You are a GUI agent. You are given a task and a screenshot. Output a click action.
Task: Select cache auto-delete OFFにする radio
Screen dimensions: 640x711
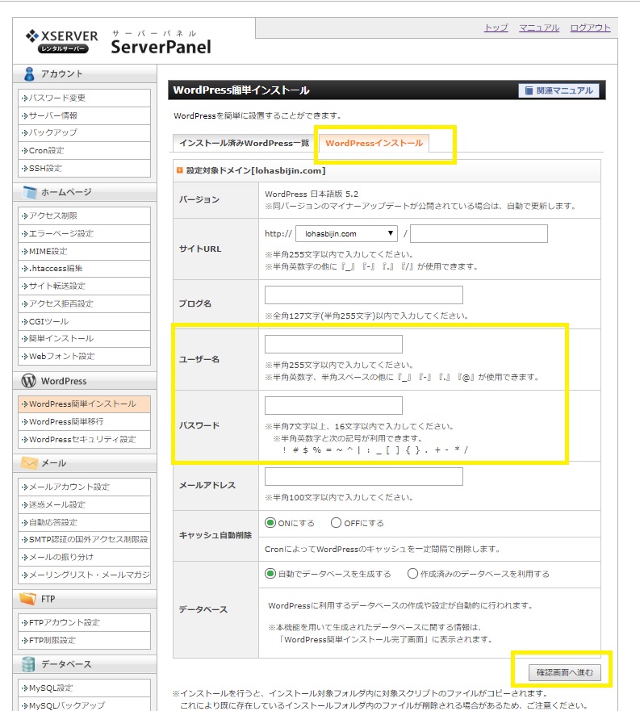click(x=336, y=523)
